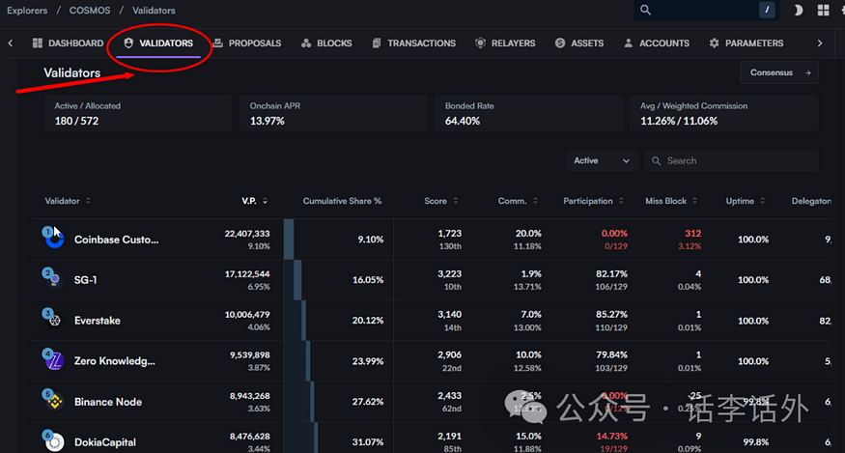Click Coinbase voting power 22,407,333
Viewport: 845px width, 453px height.
(x=247, y=234)
